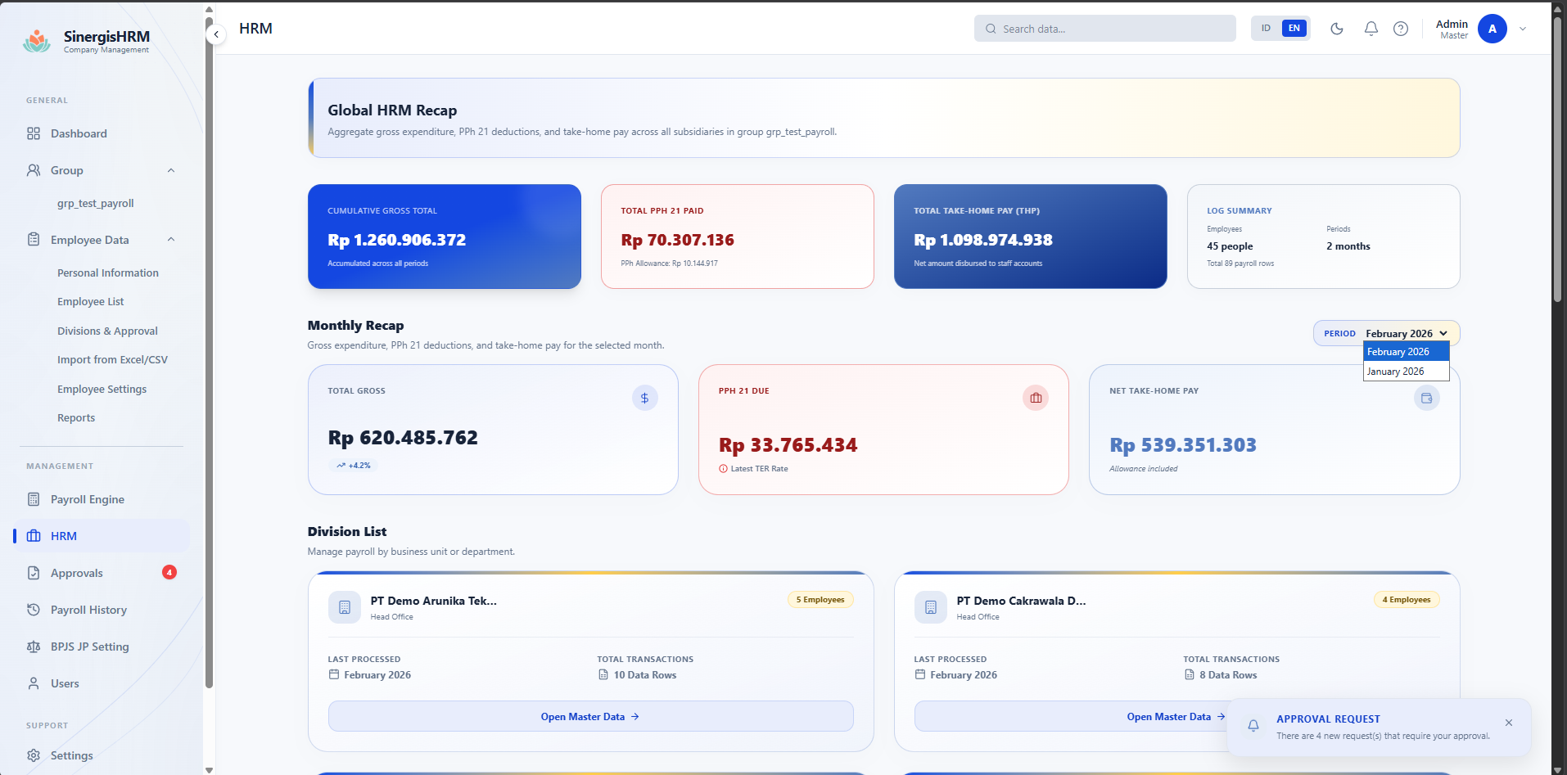This screenshot has height=775, width=1567.
Task: Open Employee List page
Action: (90, 301)
